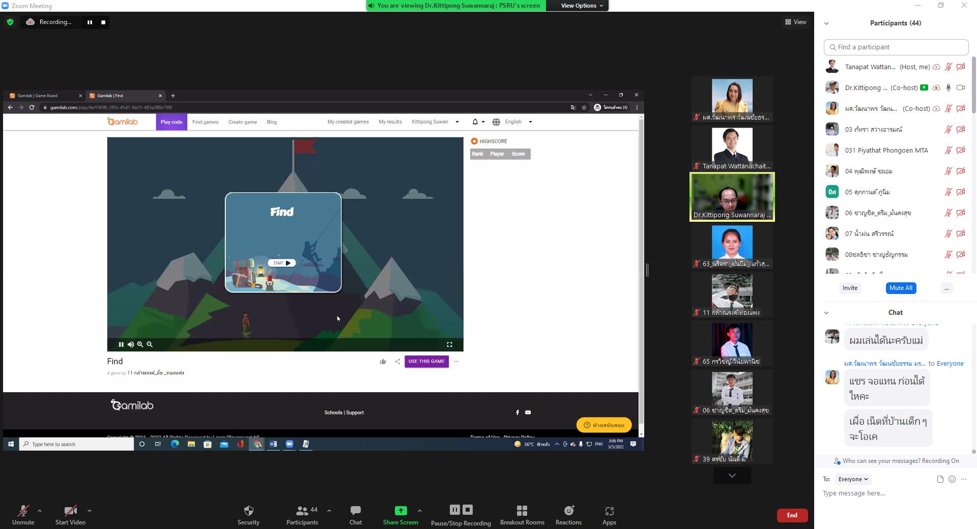Open My created games on Gamilab
This screenshot has width=977, height=529.
348,122
